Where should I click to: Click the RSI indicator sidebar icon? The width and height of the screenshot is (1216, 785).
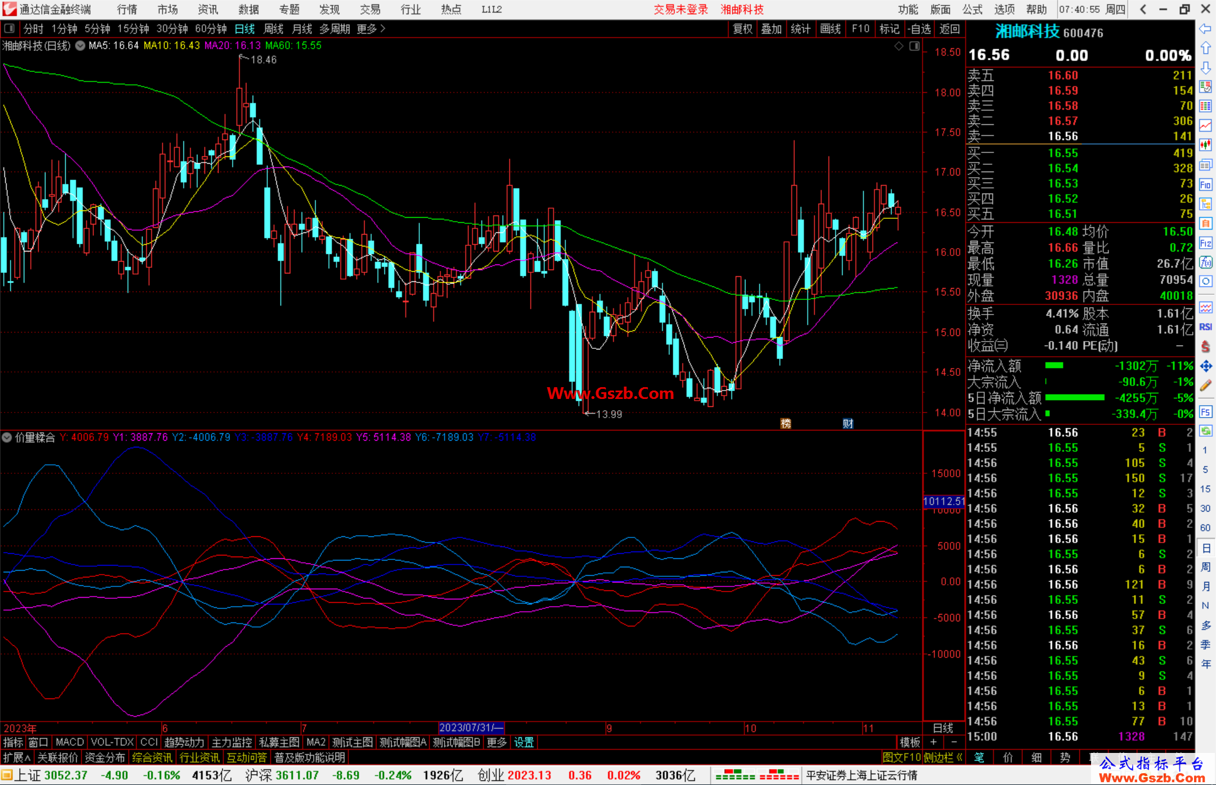1205,327
